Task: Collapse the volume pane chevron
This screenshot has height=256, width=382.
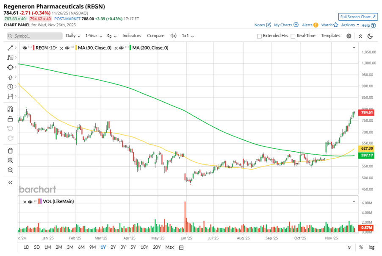Action: point(354,202)
